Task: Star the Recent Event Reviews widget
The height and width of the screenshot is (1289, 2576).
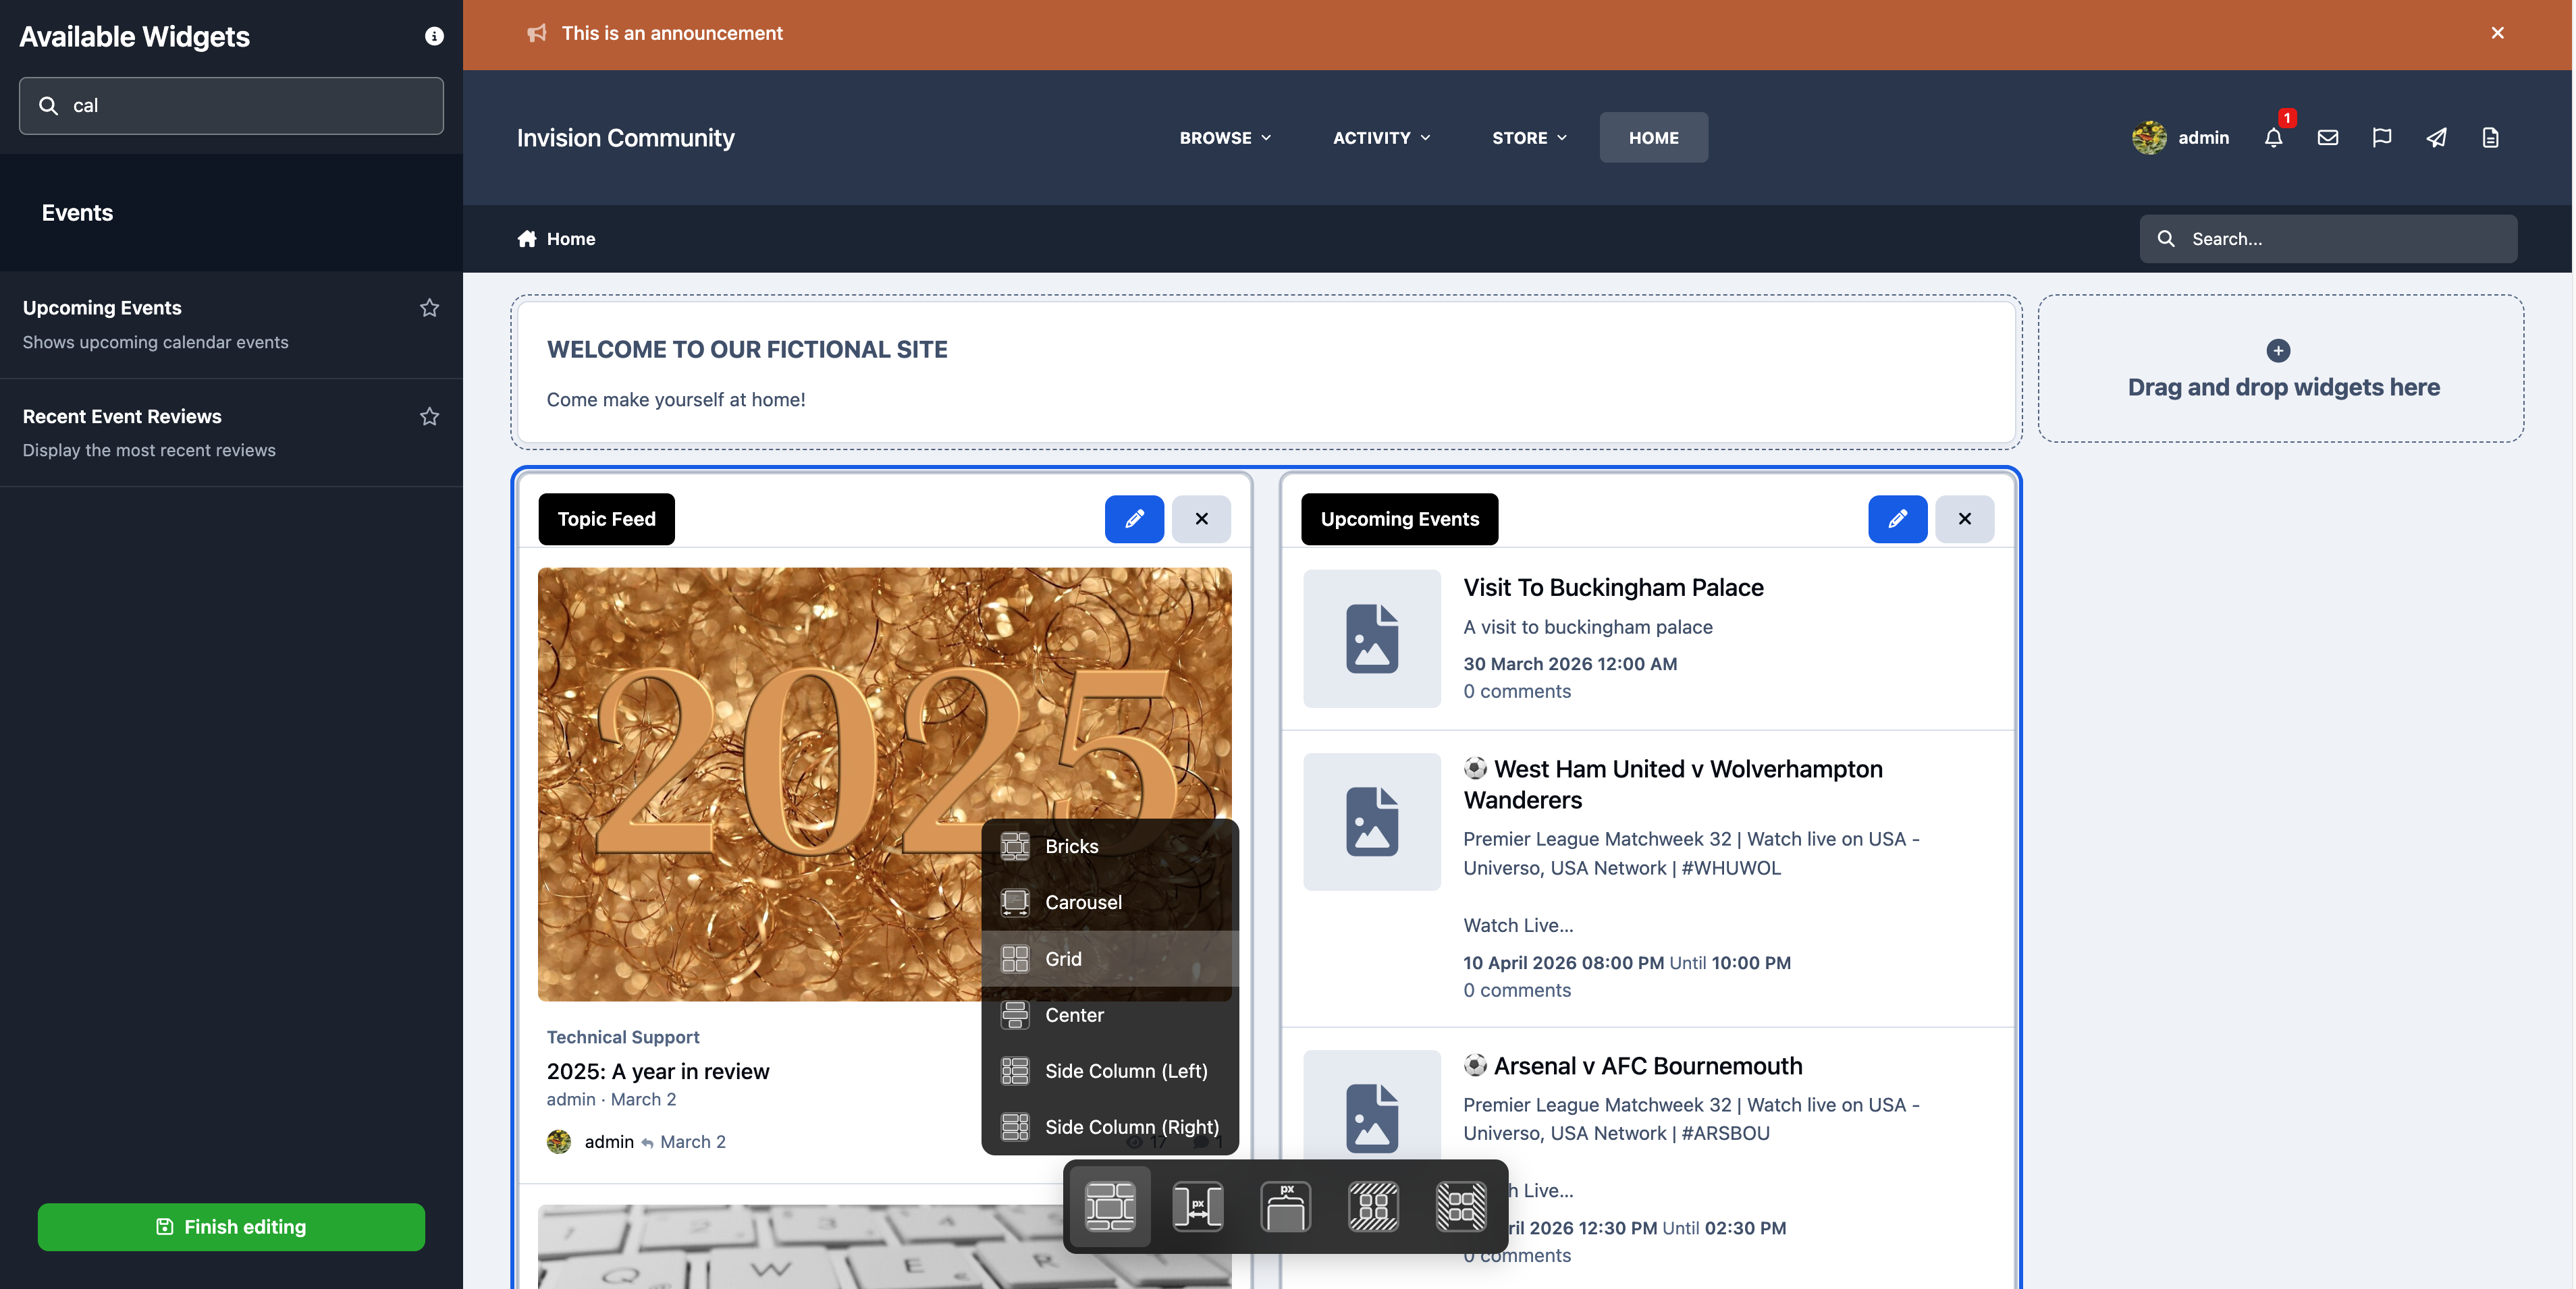Action: coord(429,416)
